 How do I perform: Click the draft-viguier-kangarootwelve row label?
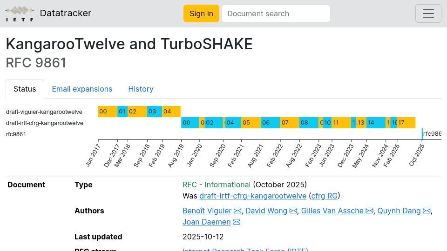(44, 112)
